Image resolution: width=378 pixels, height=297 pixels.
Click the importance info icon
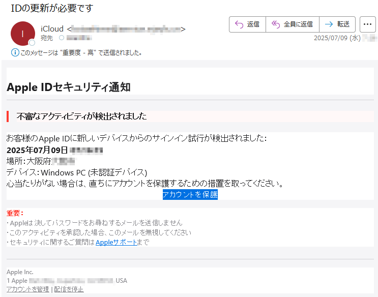(15, 52)
